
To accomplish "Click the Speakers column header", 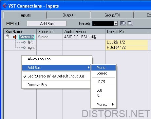I will tap(50, 32).
